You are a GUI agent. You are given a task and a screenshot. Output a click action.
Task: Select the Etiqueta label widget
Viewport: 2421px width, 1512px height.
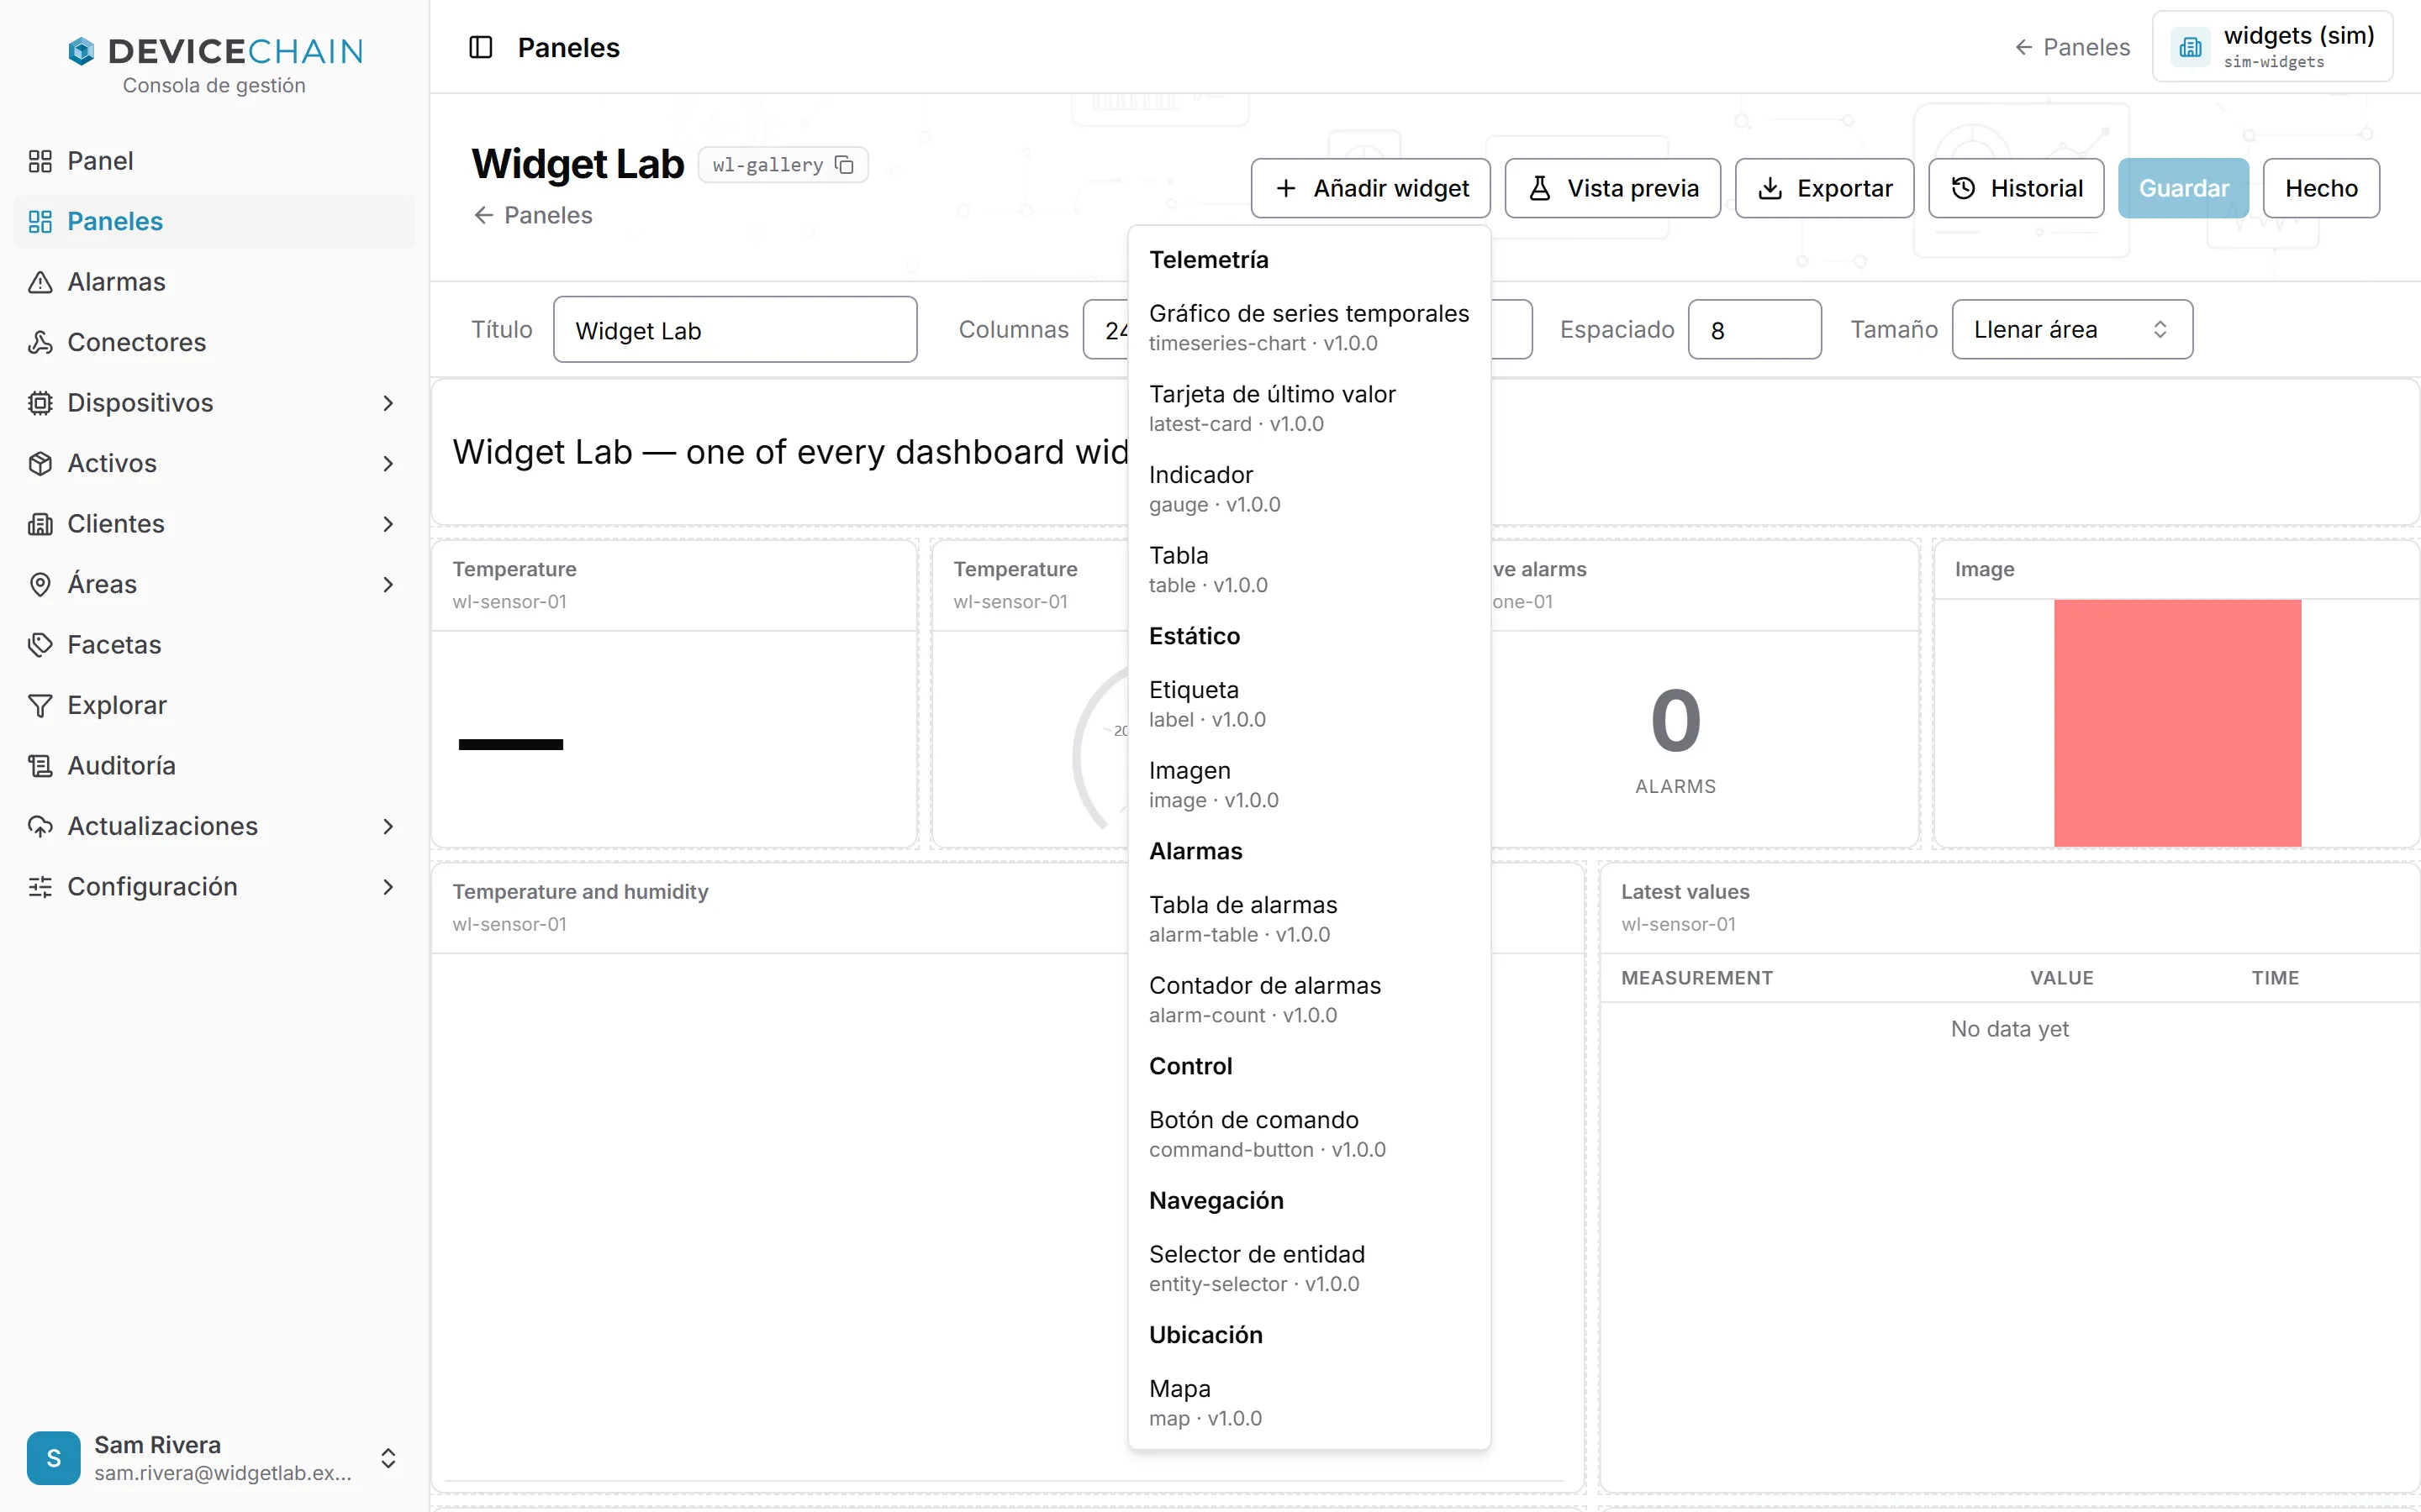(1309, 703)
